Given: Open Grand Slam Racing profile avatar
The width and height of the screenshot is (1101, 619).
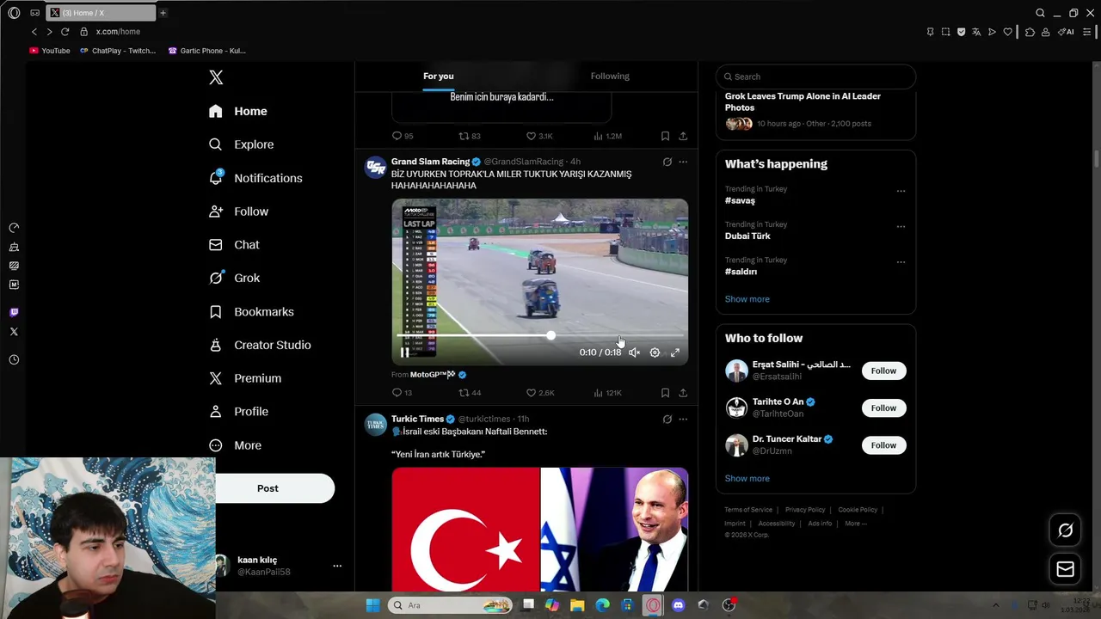Looking at the screenshot, I should click(375, 167).
